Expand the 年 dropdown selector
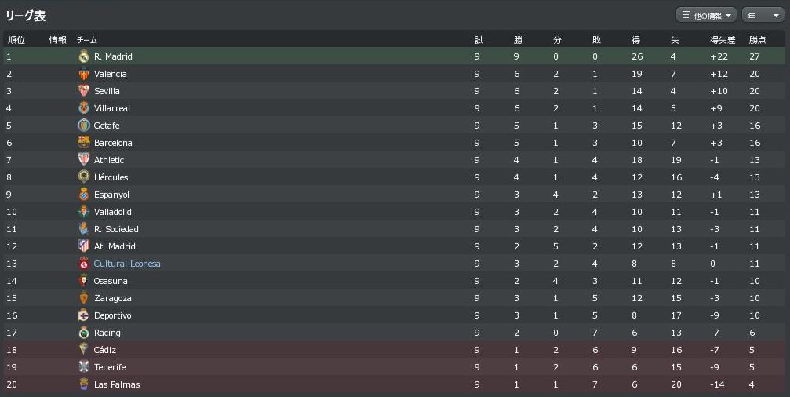The width and height of the screenshot is (790, 397). pyautogui.click(x=763, y=15)
